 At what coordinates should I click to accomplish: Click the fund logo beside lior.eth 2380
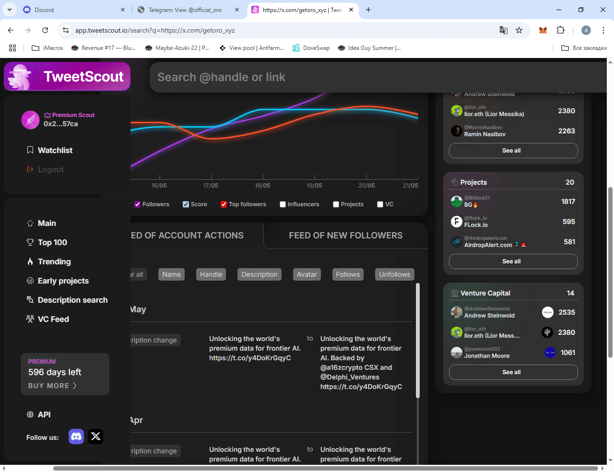[x=547, y=332]
